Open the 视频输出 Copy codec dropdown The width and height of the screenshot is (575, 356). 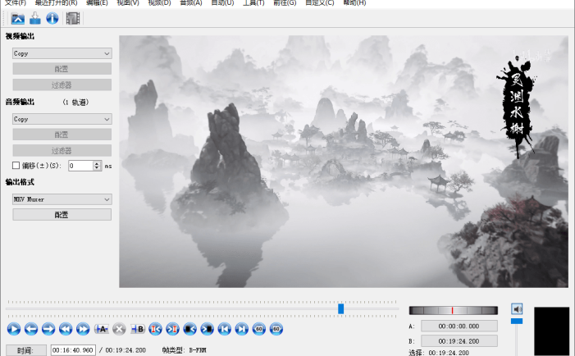coord(62,53)
